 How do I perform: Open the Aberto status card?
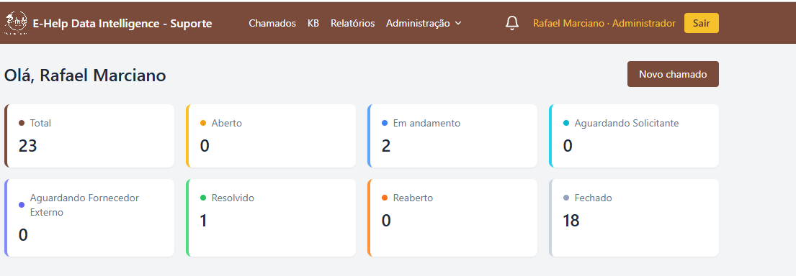271,136
